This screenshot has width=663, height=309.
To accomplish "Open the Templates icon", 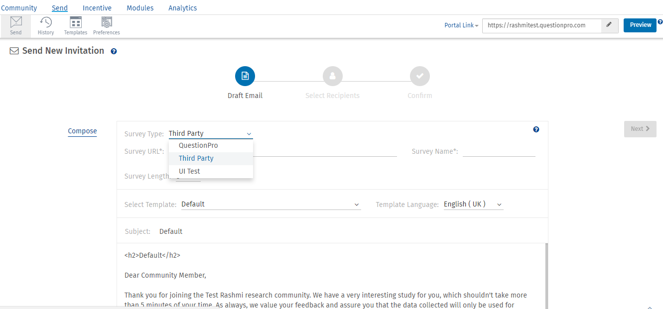I will click(x=75, y=22).
